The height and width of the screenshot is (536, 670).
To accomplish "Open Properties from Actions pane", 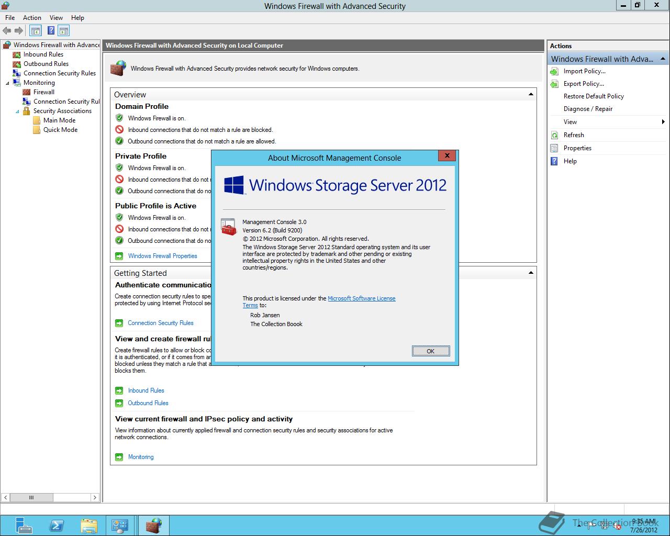I will click(x=577, y=148).
